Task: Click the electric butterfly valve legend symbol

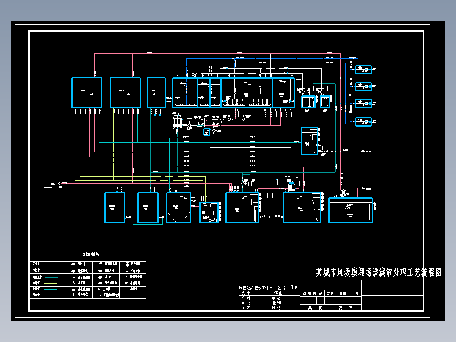Action: [x=127, y=264]
